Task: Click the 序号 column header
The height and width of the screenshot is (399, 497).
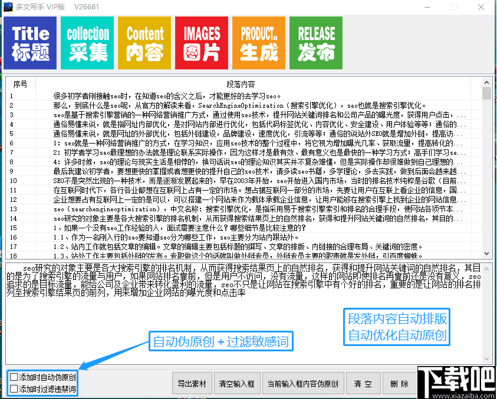Action: tap(21, 84)
